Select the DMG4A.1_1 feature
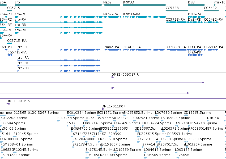 pos(216,121)
